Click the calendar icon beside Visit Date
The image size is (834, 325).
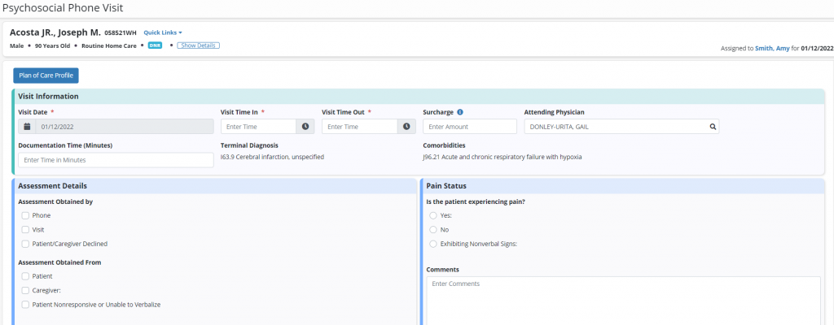click(x=27, y=127)
